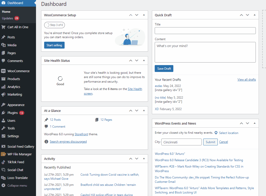This screenshot has width=266, height=196.
Task: Collapse the At a Glance panel
Action: (x=144, y=111)
